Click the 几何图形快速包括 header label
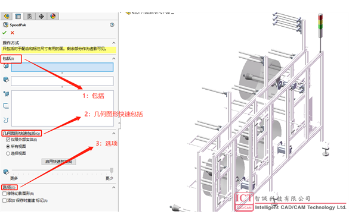Screen dimensions: 349x224 click(x=21, y=133)
